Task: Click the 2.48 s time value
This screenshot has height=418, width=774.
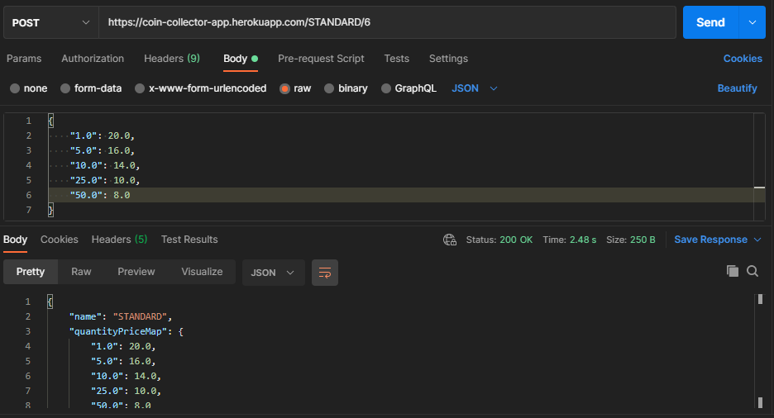Action: tap(583, 240)
